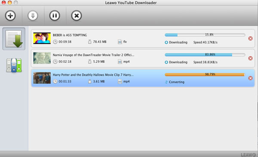Screen dimensions: 258x157
Task: Click the 3.61 MB size value
Action: pos(99,81)
